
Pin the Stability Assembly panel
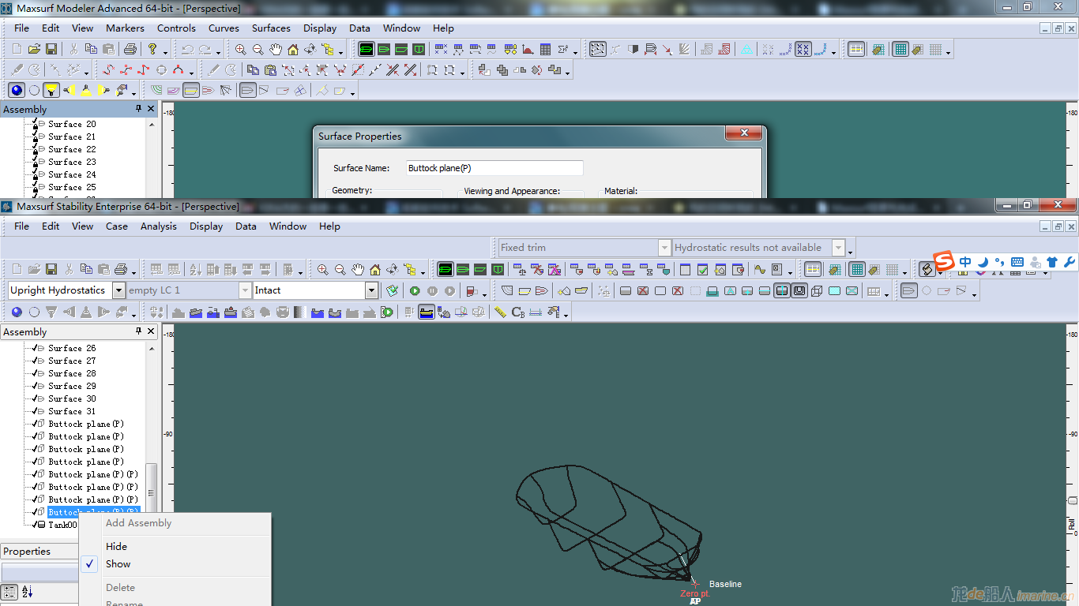click(x=139, y=331)
